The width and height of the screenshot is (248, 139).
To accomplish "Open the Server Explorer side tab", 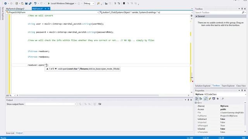I will [3, 14].
